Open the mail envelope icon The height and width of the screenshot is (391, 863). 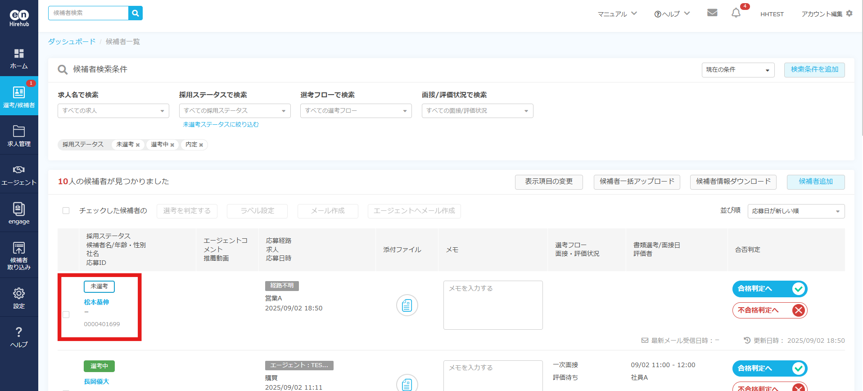click(x=712, y=13)
